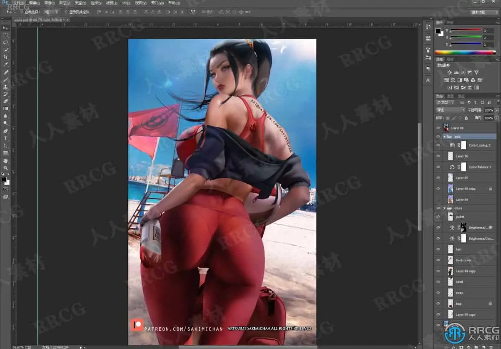Collapse the edit layer group

[x=445, y=137]
